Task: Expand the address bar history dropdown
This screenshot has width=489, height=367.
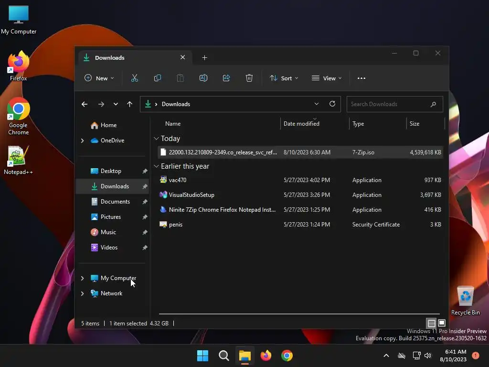Action: pyautogui.click(x=317, y=104)
